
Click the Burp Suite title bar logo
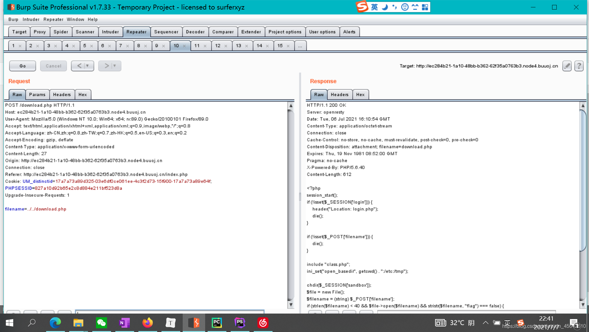11,7
